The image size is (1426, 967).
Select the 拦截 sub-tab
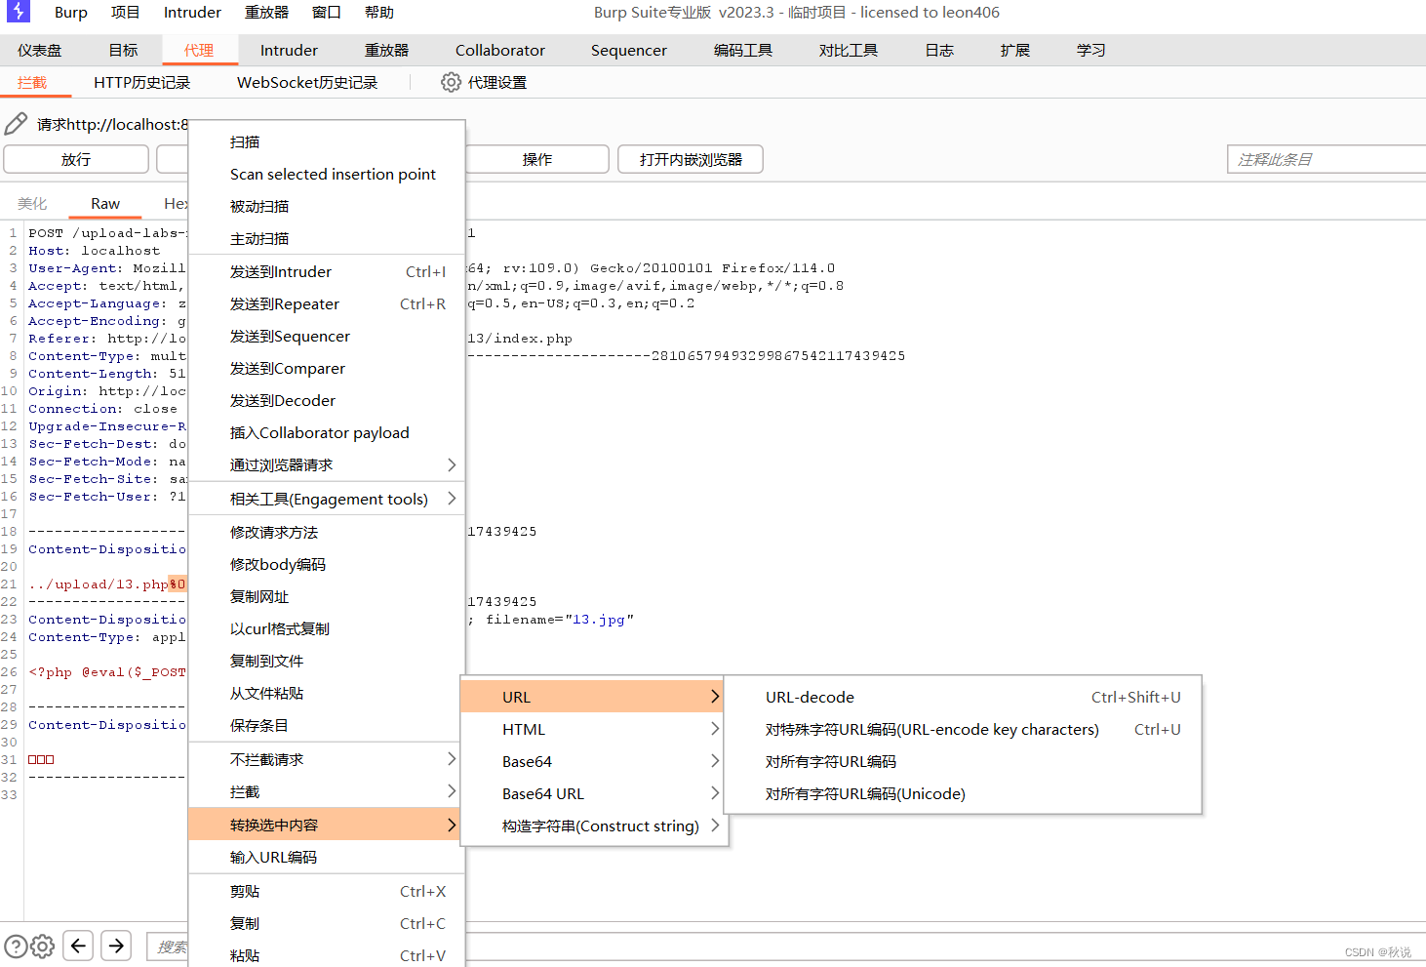(32, 83)
